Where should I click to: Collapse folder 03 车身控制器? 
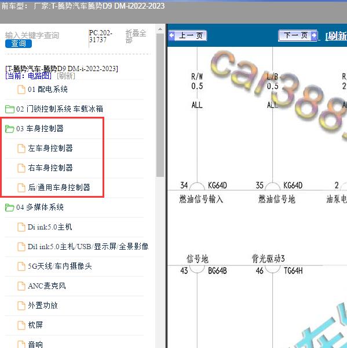click(x=40, y=128)
